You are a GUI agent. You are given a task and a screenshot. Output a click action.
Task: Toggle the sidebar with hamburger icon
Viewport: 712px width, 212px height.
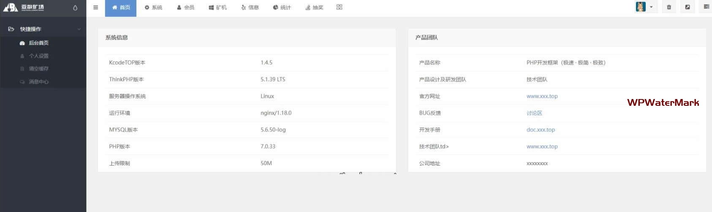coord(96,8)
